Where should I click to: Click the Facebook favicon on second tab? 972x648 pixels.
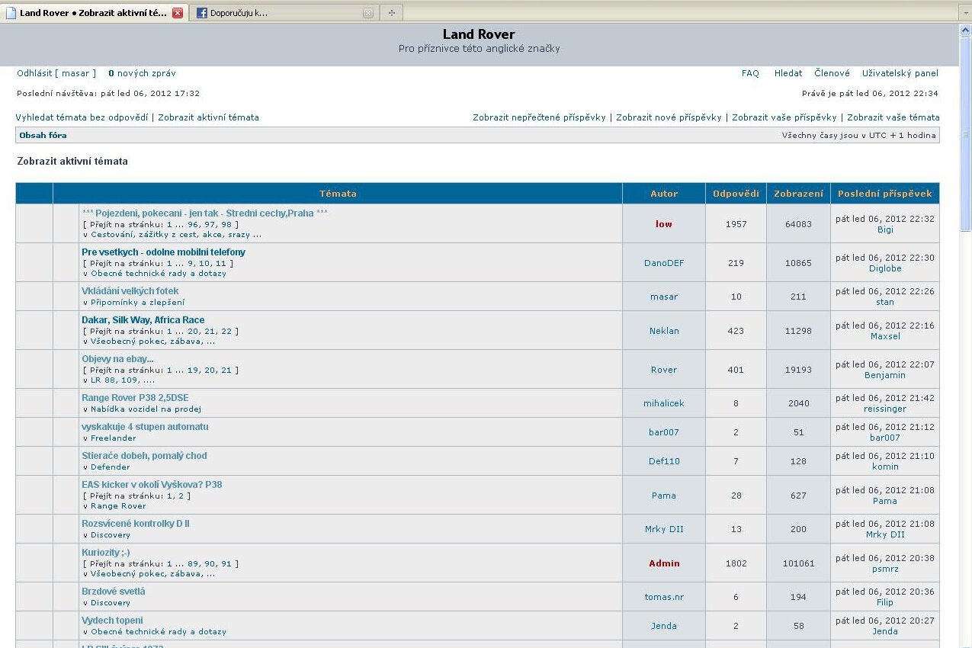pyautogui.click(x=201, y=13)
